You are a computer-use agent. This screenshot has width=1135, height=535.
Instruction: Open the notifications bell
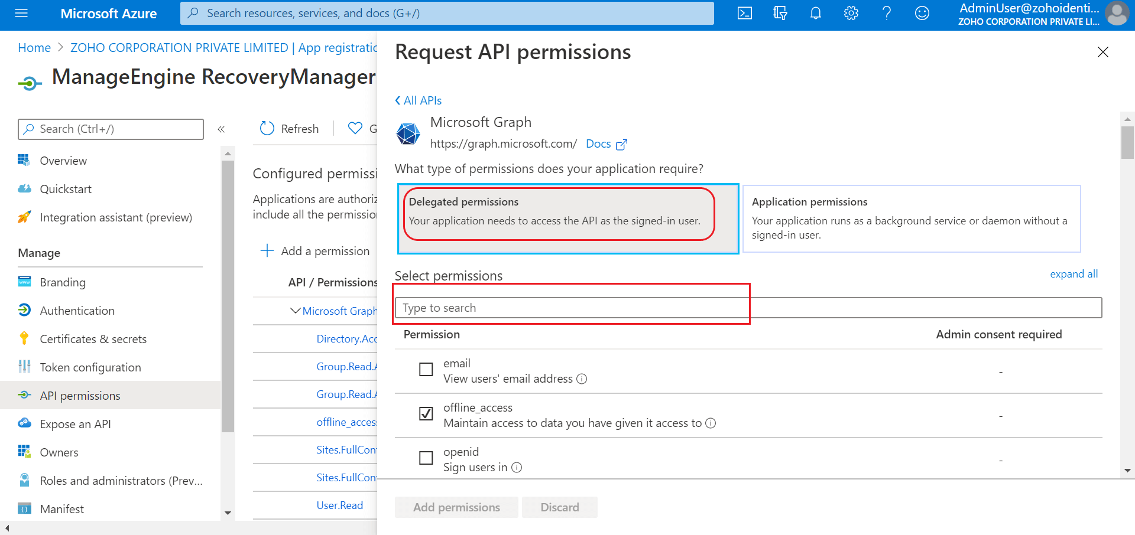[x=816, y=13]
